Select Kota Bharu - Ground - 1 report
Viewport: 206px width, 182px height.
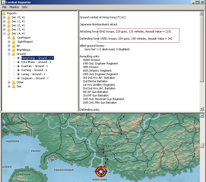(36, 62)
